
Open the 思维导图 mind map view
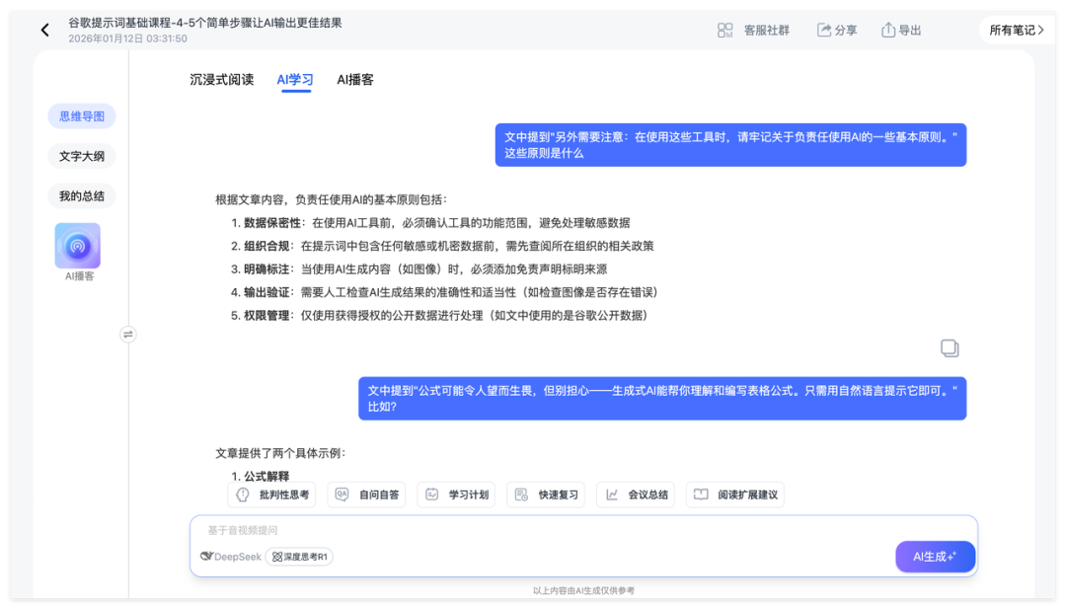(82, 116)
